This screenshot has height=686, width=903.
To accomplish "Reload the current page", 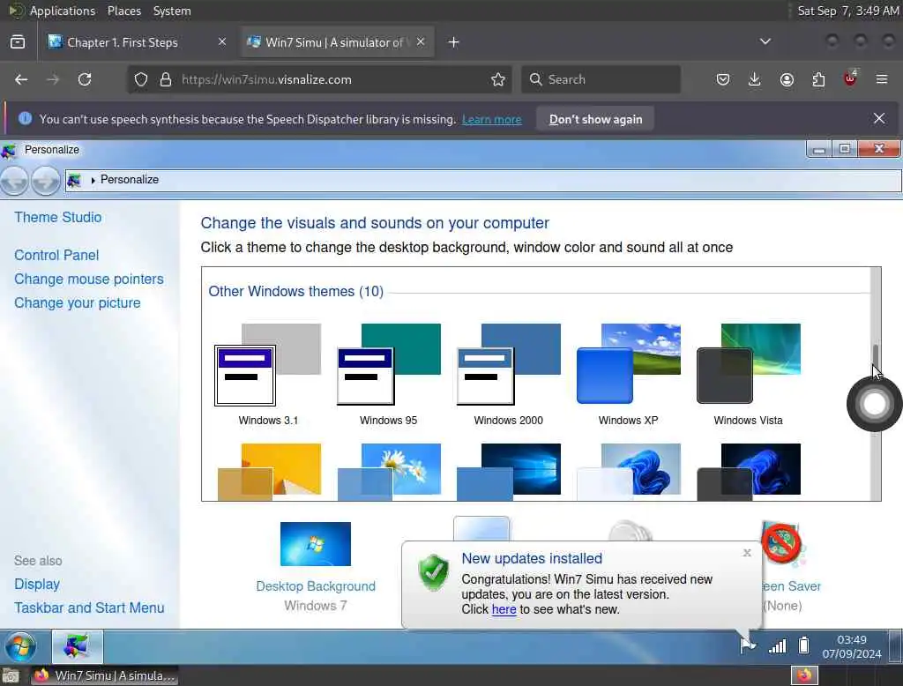I will (x=85, y=79).
